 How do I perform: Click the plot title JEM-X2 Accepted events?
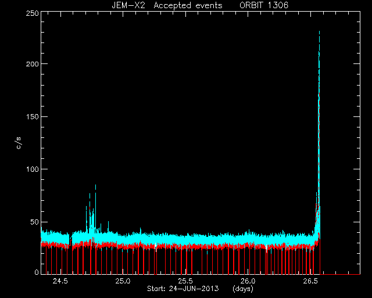tap(167, 5)
